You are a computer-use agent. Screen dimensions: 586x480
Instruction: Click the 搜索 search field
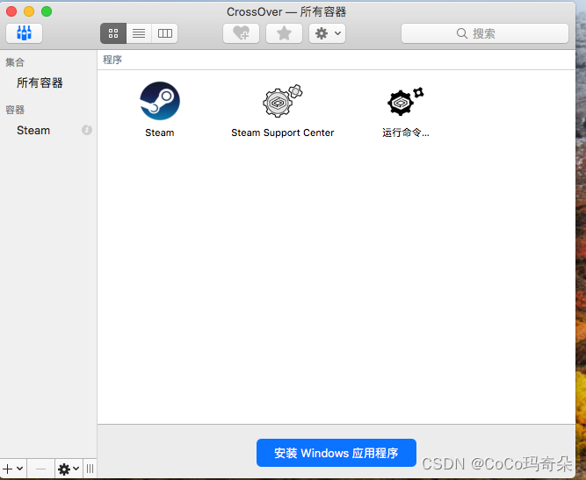485,33
